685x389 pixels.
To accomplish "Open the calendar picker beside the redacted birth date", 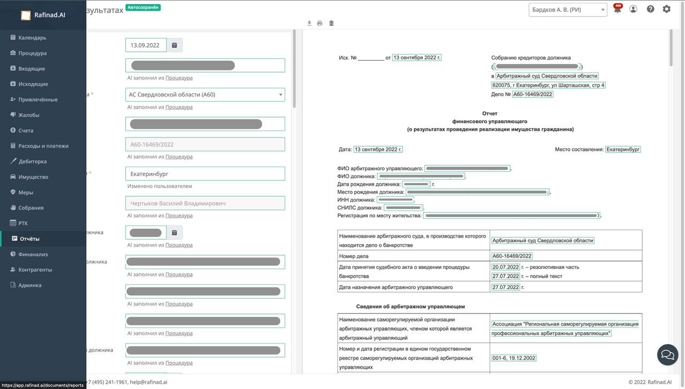I will pos(174,233).
